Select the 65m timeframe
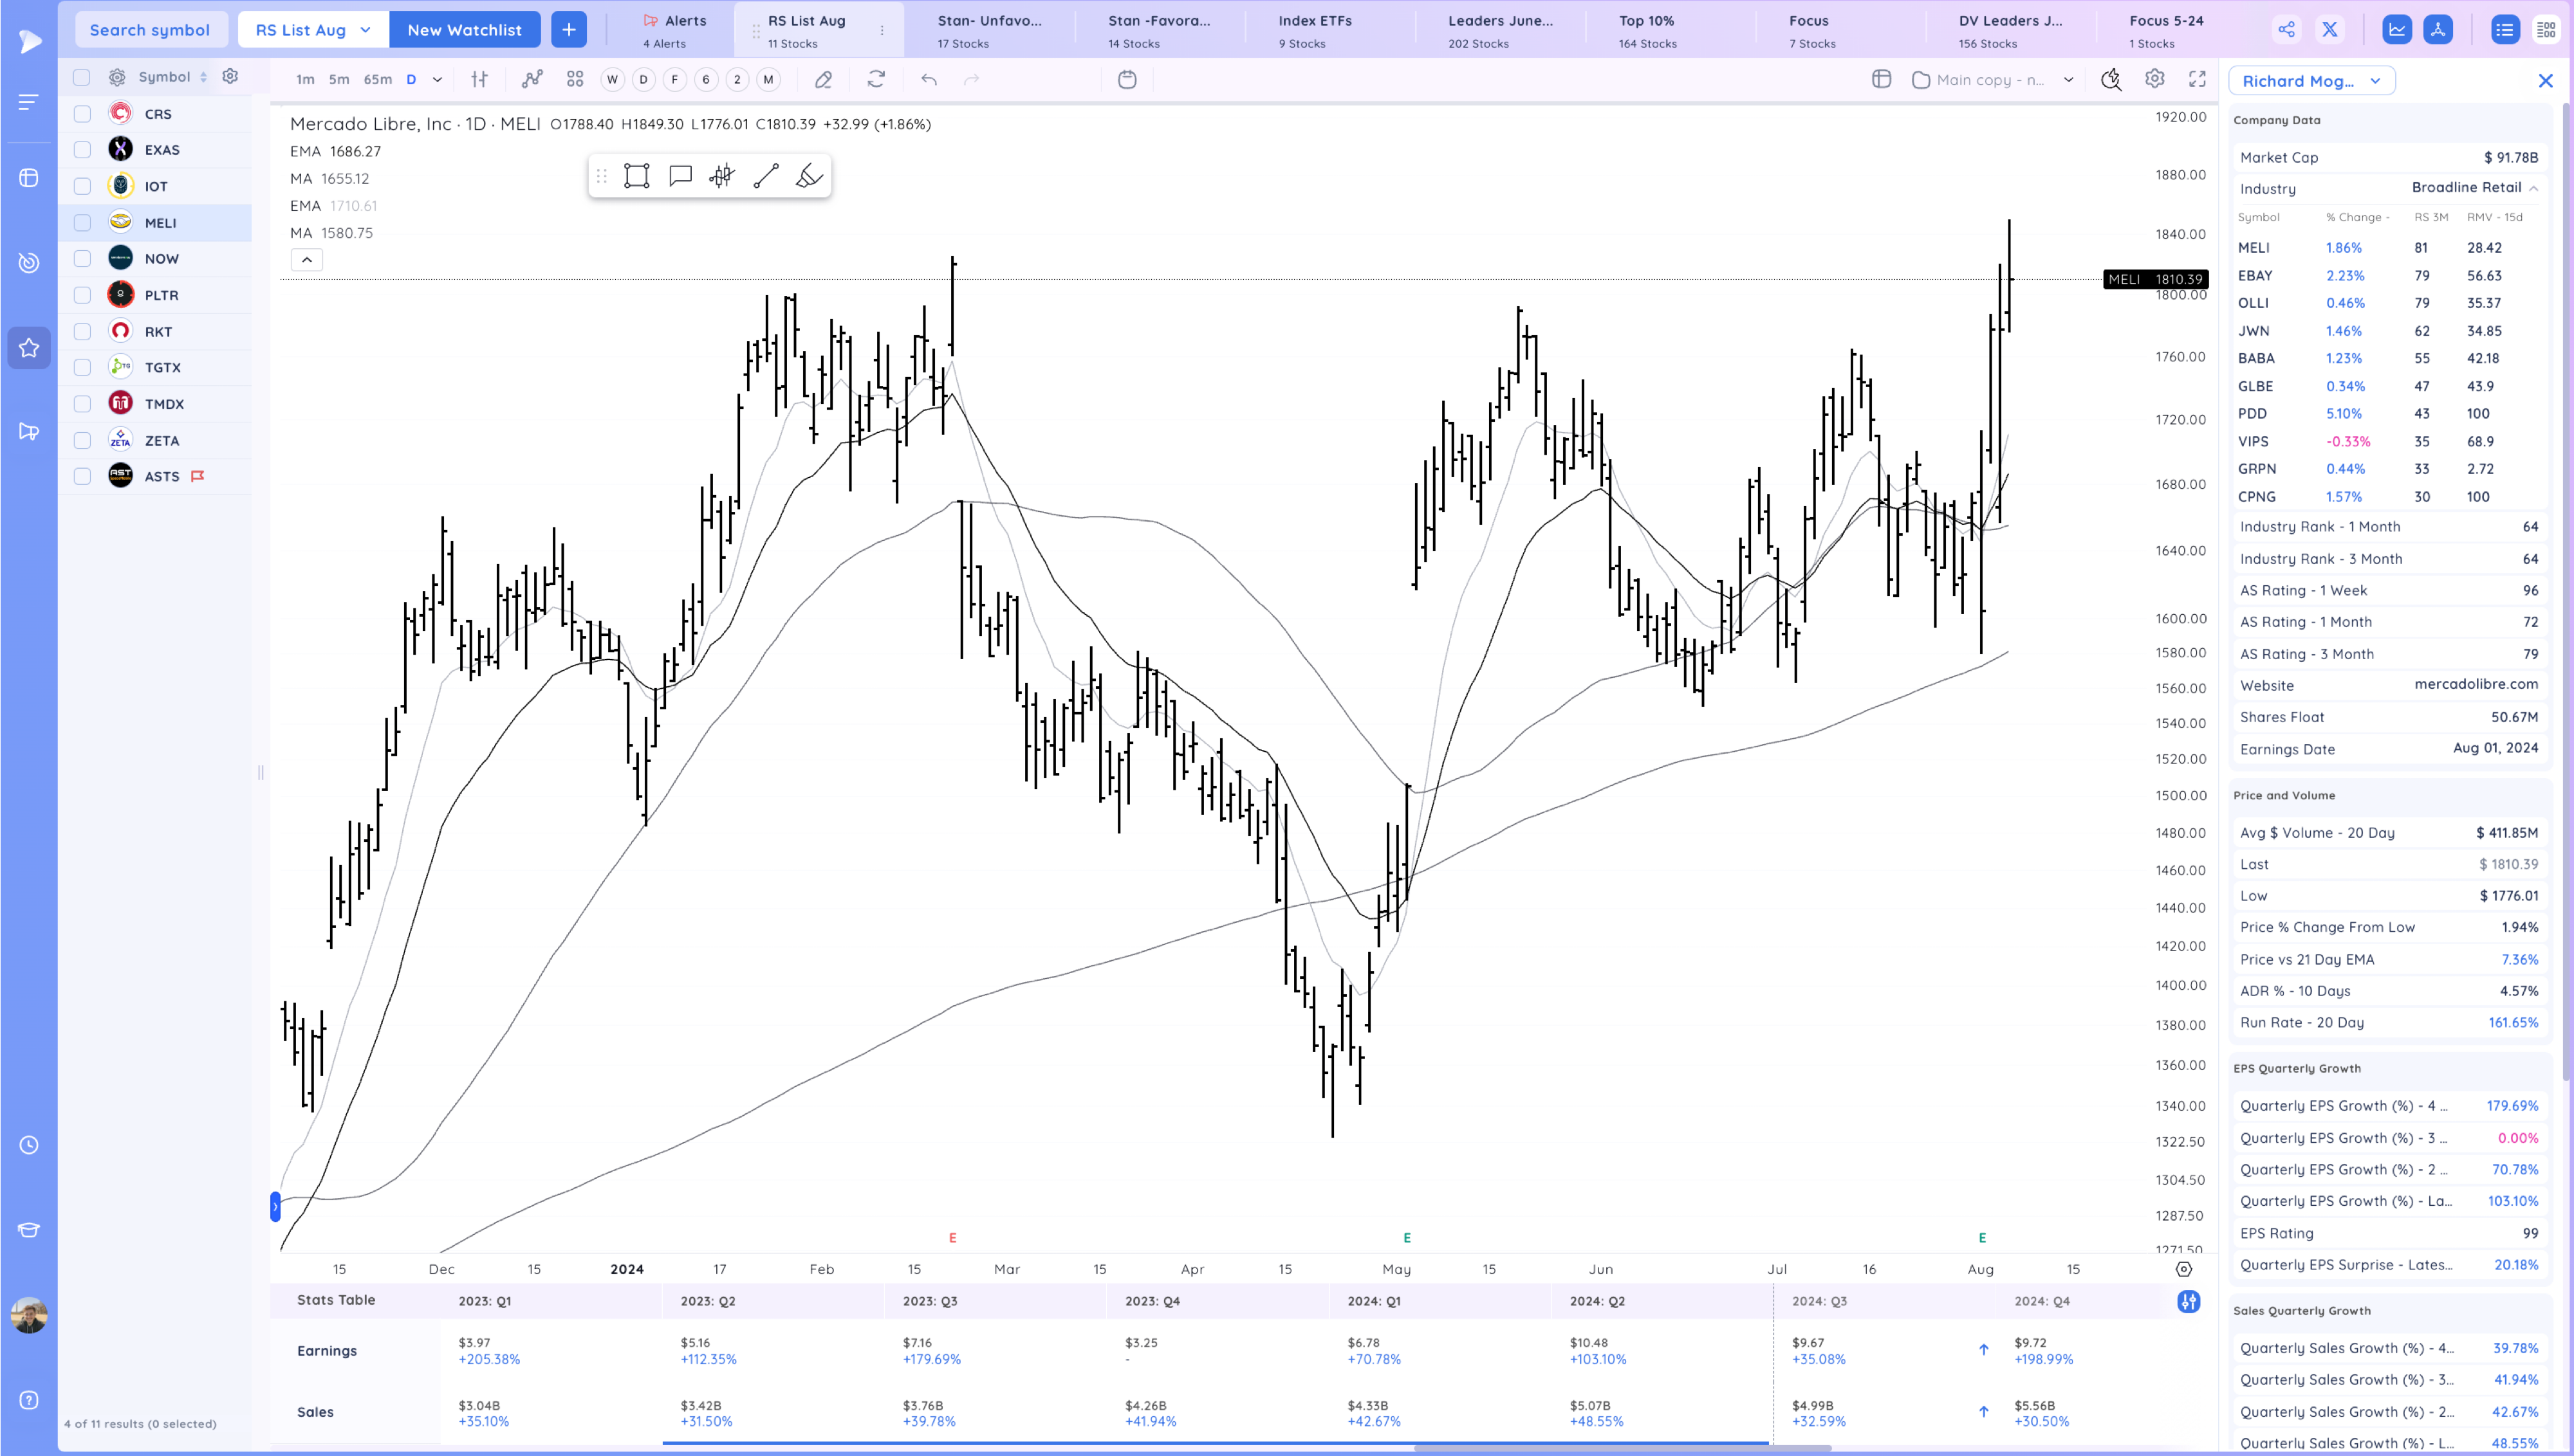The image size is (2574, 1456). [377, 79]
